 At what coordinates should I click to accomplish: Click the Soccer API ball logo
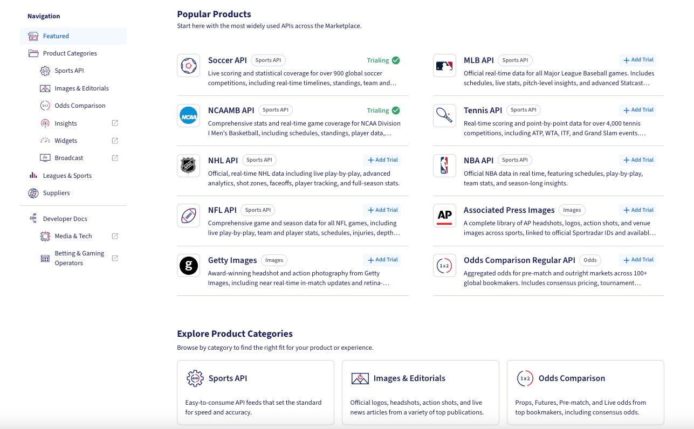point(189,66)
